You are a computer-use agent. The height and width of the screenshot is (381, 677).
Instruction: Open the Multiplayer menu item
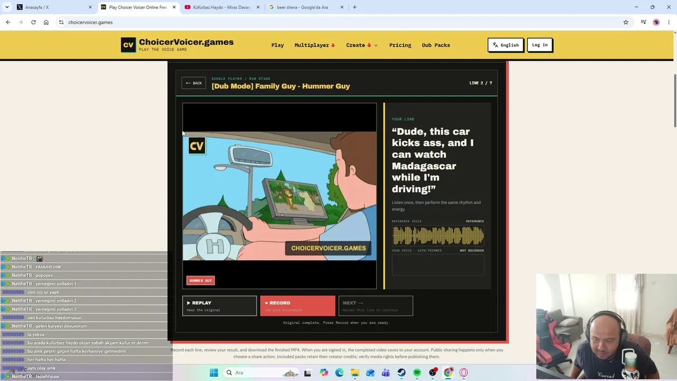click(315, 45)
